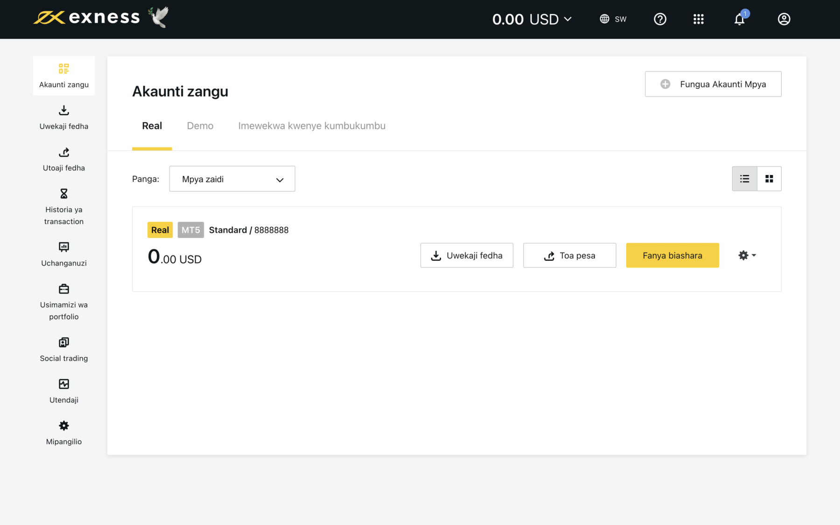This screenshot has width=840, height=525.
Task: Switch to grid view layout
Action: tap(769, 179)
